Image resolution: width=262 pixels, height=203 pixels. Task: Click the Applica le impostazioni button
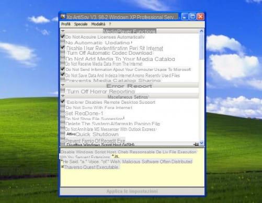(x=132, y=191)
